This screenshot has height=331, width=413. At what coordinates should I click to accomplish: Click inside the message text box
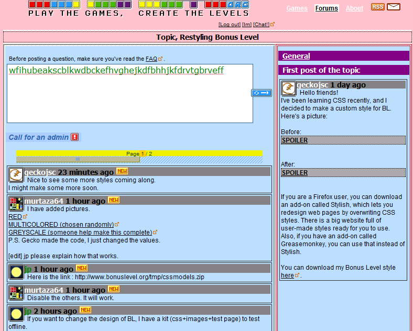pos(130,93)
